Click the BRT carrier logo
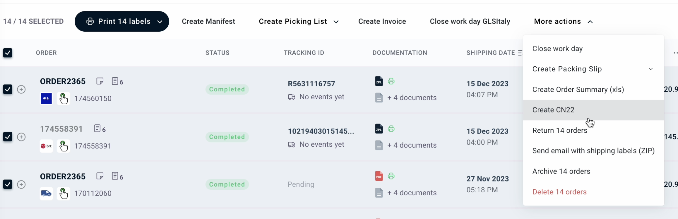The width and height of the screenshot is (678, 219). pyautogui.click(x=46, y=146)
